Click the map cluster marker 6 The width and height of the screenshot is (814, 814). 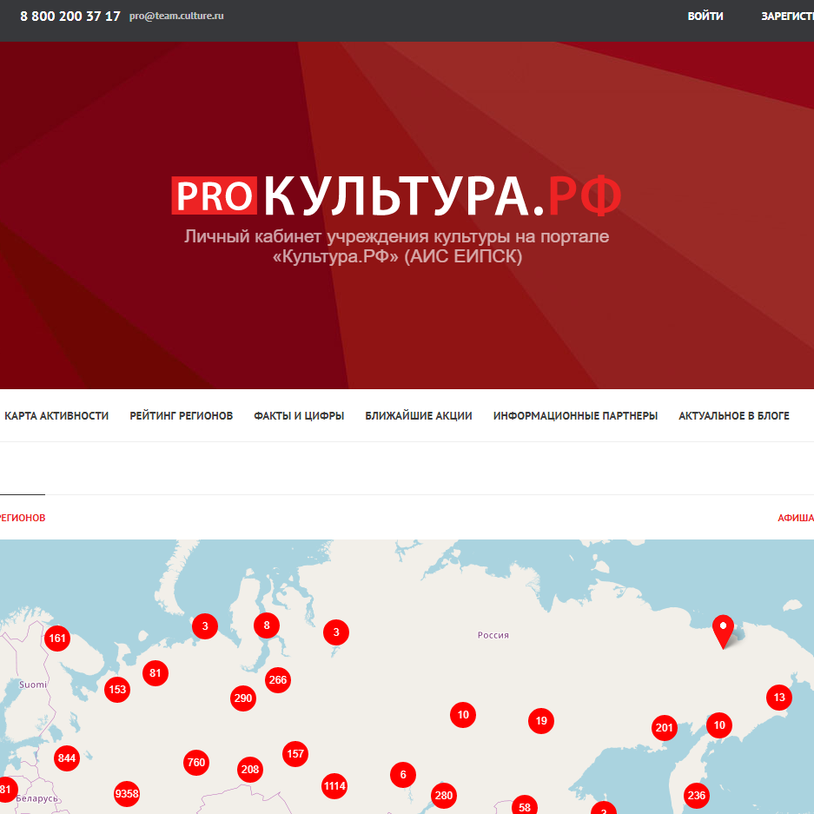point(403,775)
